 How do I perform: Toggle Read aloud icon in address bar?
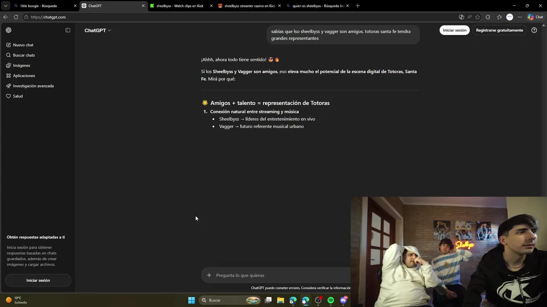(469, 17)
